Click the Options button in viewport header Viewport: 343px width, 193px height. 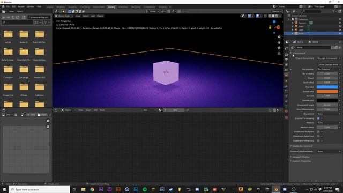click(x=277, y=11)
